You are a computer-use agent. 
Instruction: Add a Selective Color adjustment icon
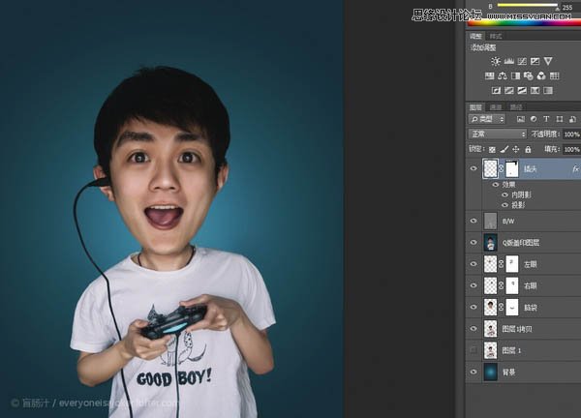pyautogui.click(x=535, y=90)
